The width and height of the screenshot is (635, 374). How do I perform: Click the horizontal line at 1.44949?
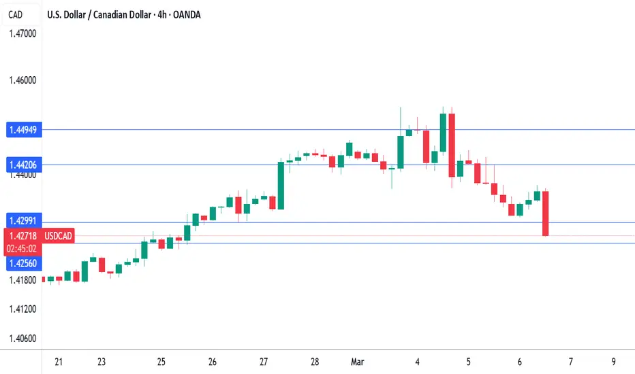[339, 130]
